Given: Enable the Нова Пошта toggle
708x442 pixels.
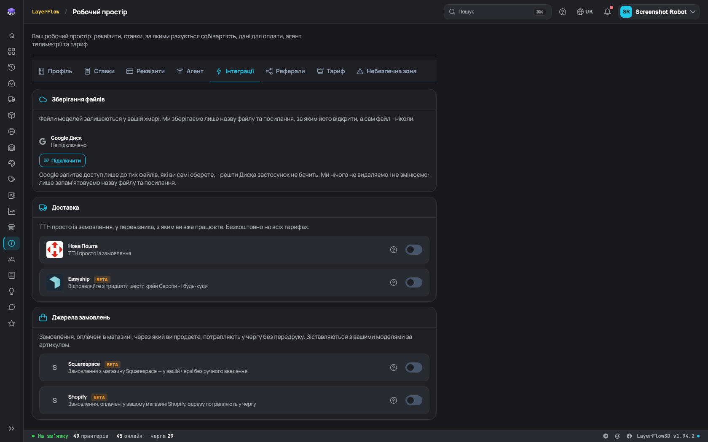Looking at the screenshot, I should click(414, 250).
